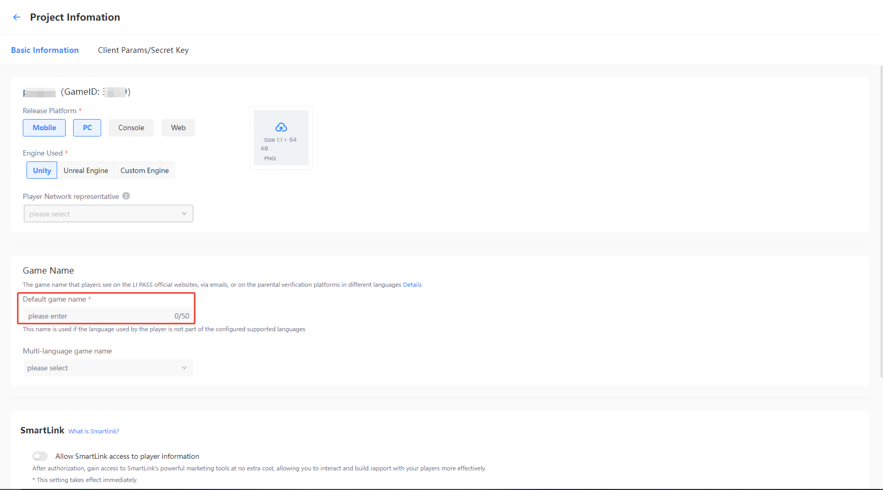Select Unreal Engine option
The height and width of the screenshot is (490, 883).
point(86,170)
